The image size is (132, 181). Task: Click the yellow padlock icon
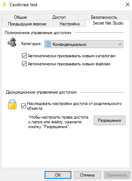pos(12,104)
